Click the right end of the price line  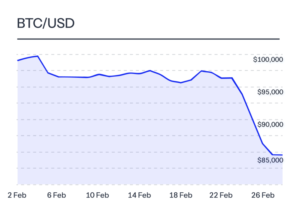pyautogui.click(x=282, y=155)
